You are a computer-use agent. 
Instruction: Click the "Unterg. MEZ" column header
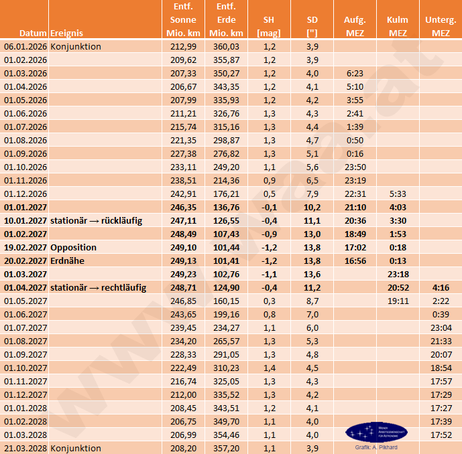(441, 26)
